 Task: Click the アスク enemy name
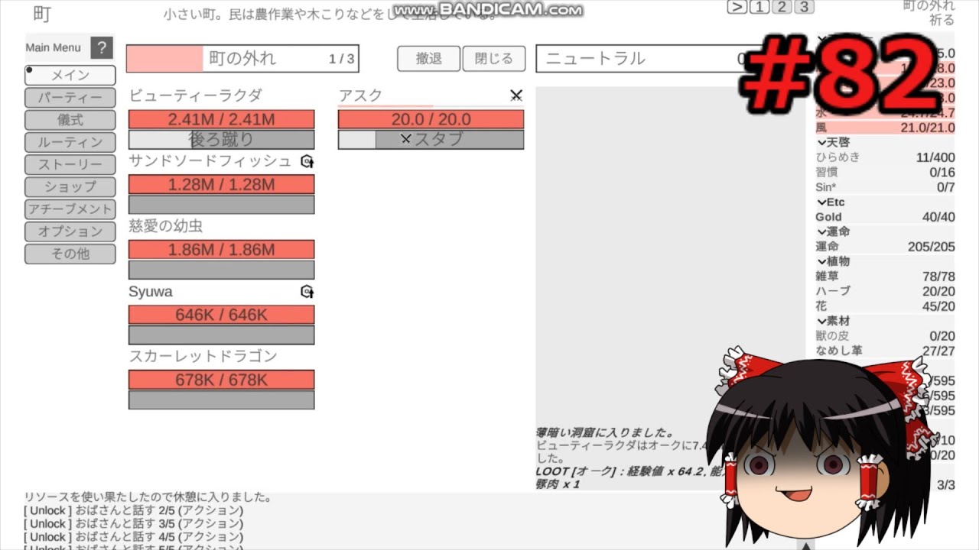(360, 95)
